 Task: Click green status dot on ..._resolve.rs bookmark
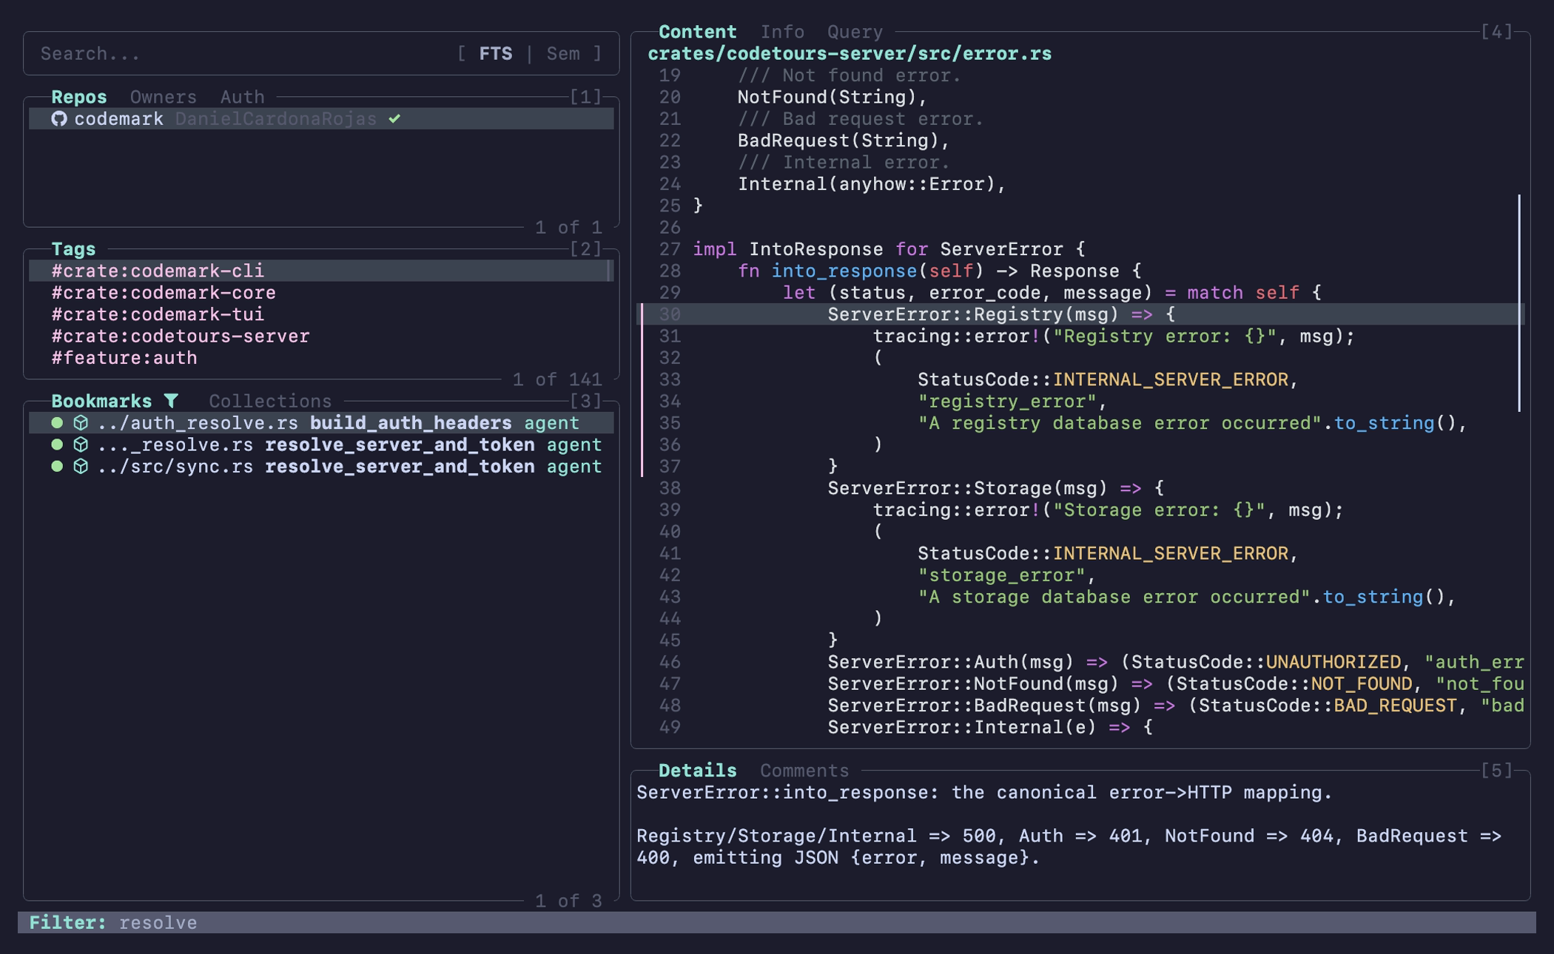coord(57,444)
